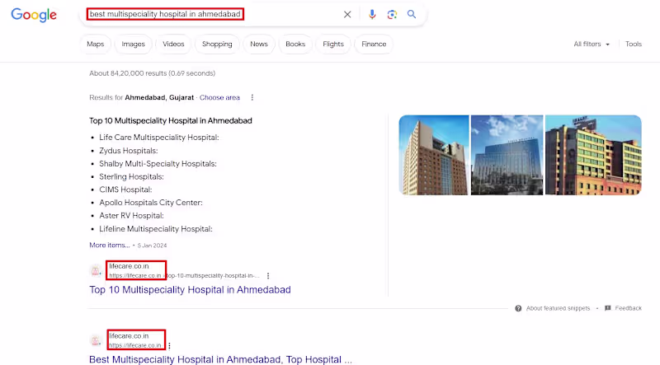This screenshot has width=660, height=365.
Task: Open three-dot menu of second lifecare result
Action: coord(169,346)
